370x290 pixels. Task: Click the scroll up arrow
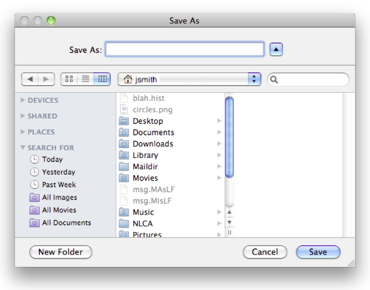[x=229, y=212]
